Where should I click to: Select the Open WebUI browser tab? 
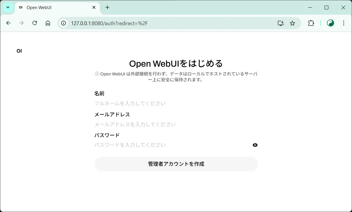pyautogui.click(x=57, y=8)
